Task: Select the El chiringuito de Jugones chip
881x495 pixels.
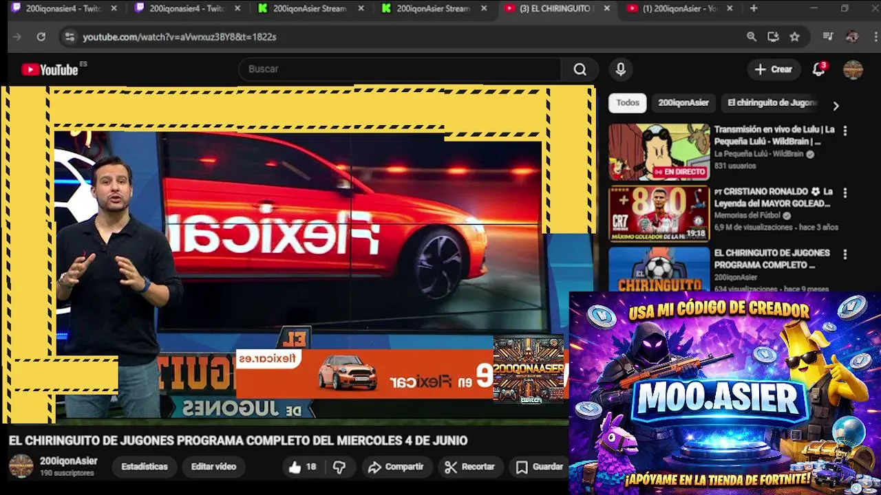Action: point(772,102)
